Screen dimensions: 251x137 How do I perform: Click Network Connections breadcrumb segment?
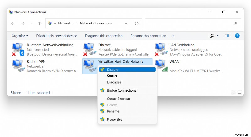pyautogui.click(x=96, y=23)
